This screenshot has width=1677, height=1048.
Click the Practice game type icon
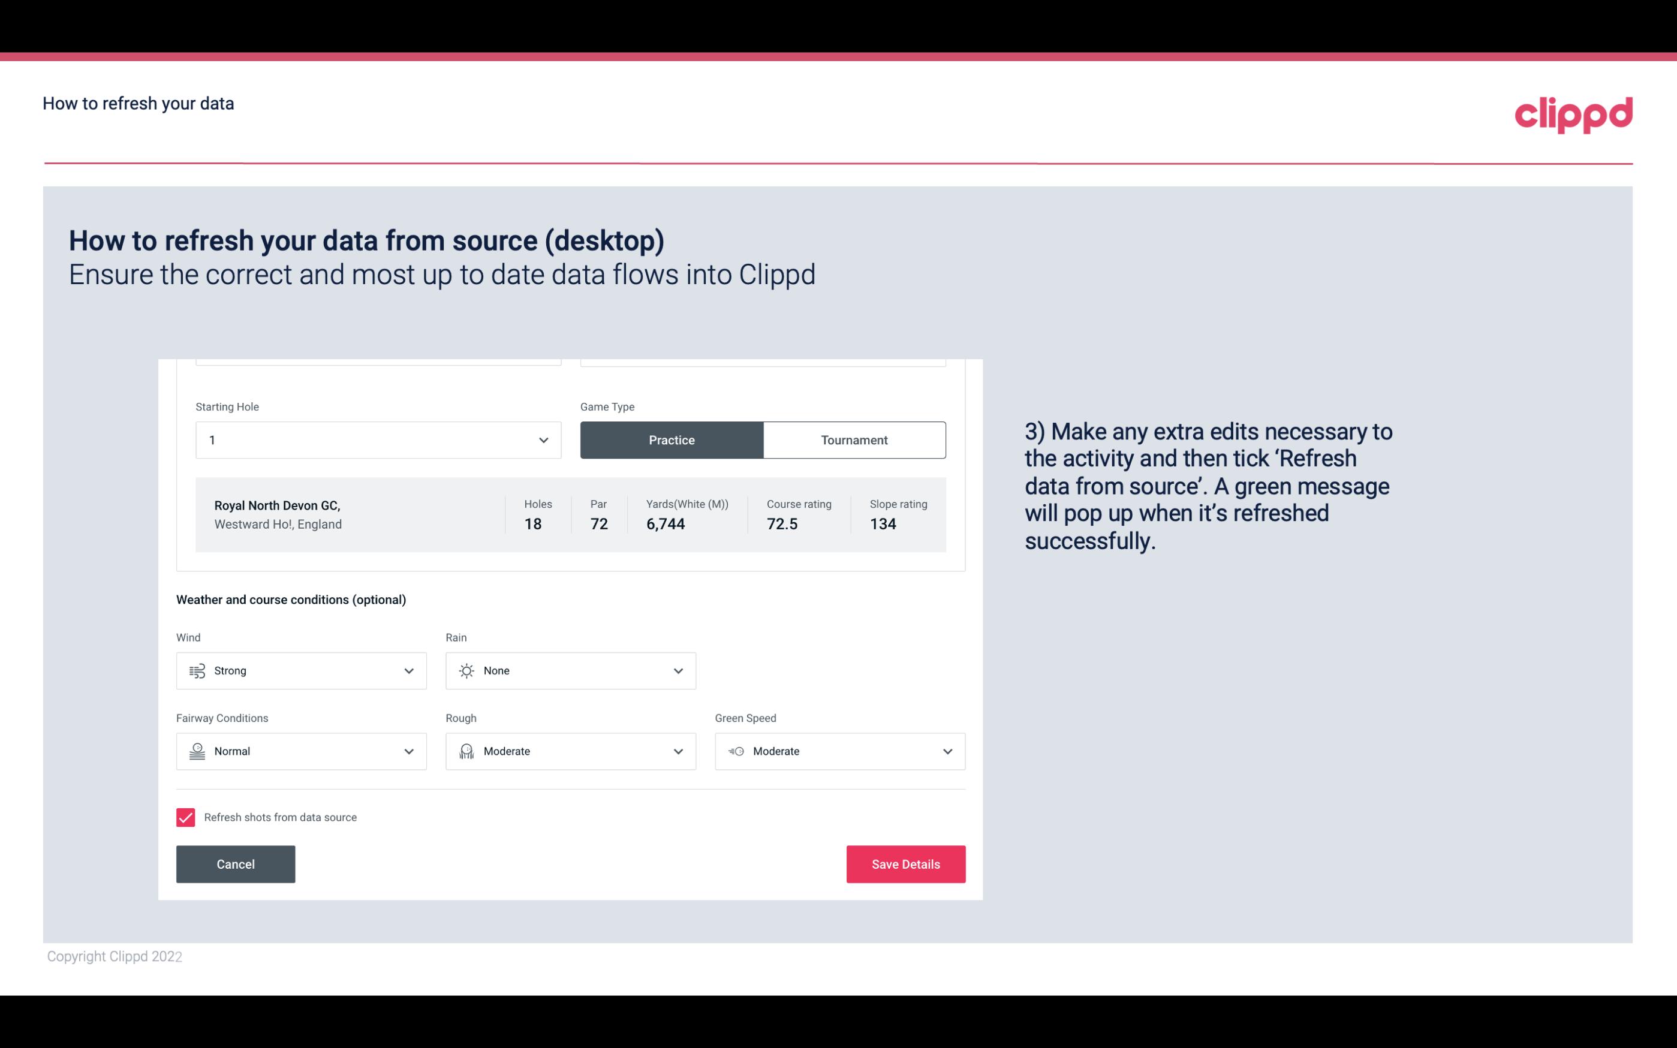672,439
